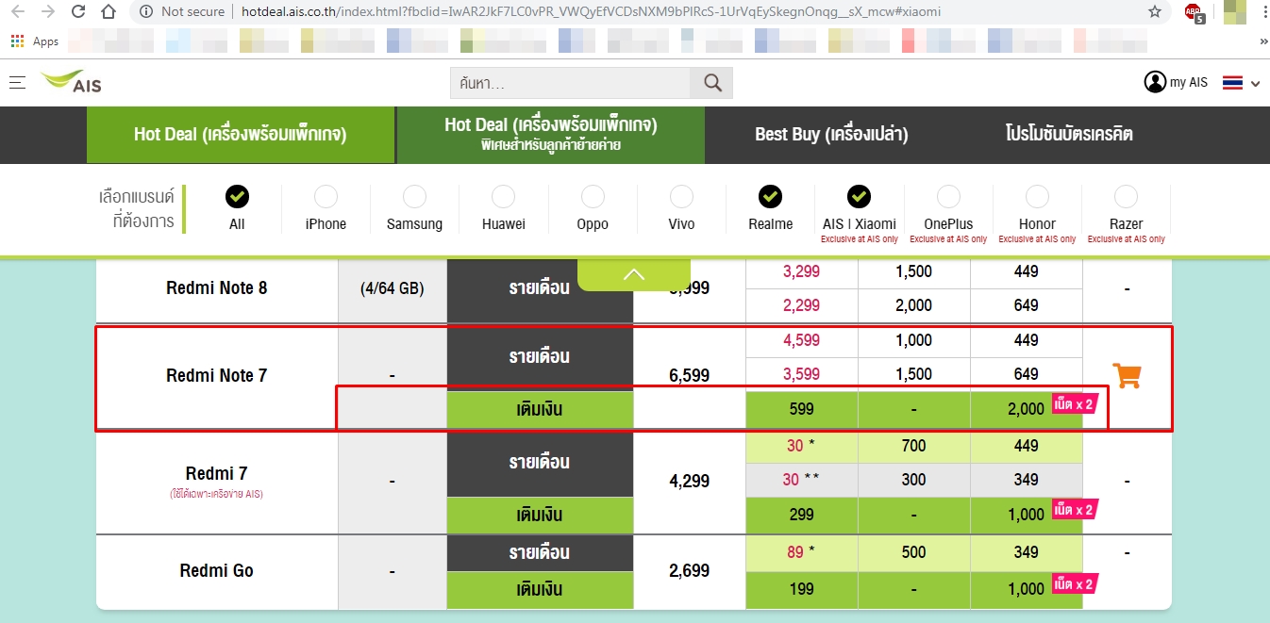Click the browser forward arrow
This screenshot has height=623, width=1270.
[47, 12]
